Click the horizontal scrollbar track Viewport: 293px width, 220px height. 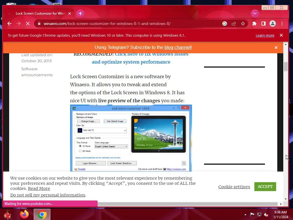[x=188, y=204]
